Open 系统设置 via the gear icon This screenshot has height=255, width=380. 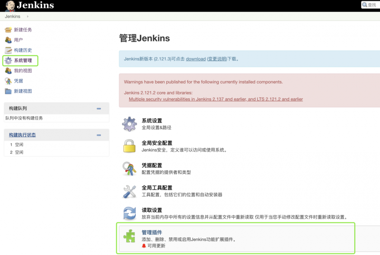130,123
